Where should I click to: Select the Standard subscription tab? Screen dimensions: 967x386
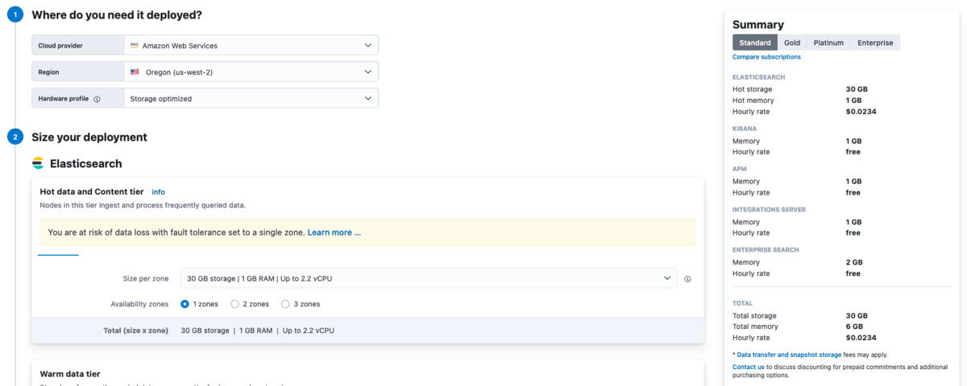coord(755,43)
